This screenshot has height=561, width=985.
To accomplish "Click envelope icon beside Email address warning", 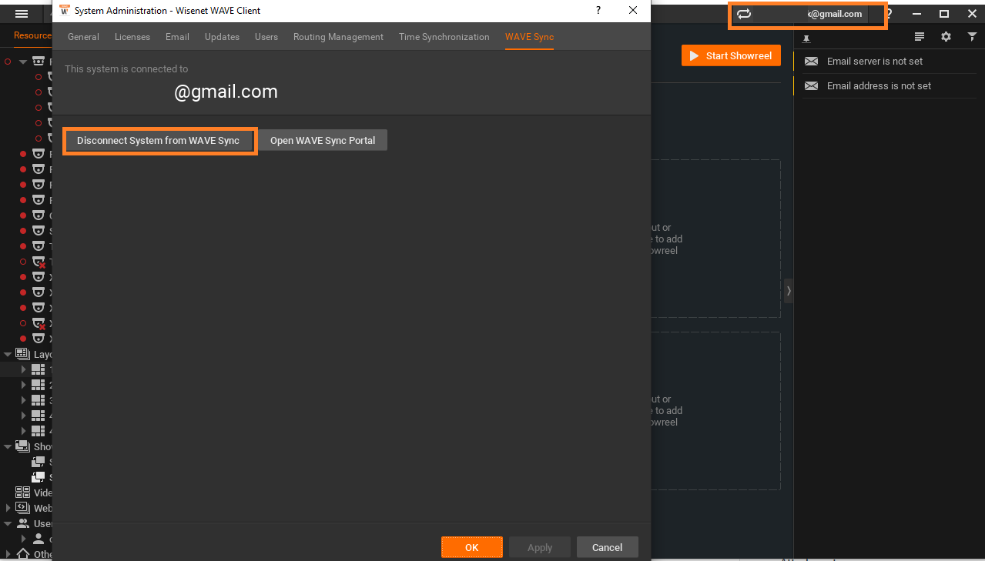I will point(811,86).
